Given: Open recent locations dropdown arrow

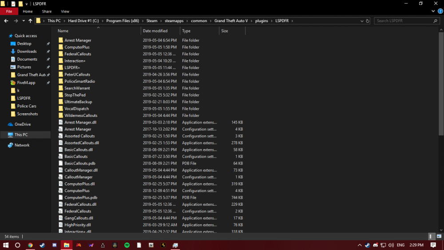Looking at the screenshot, I should [x=24, y=21].
